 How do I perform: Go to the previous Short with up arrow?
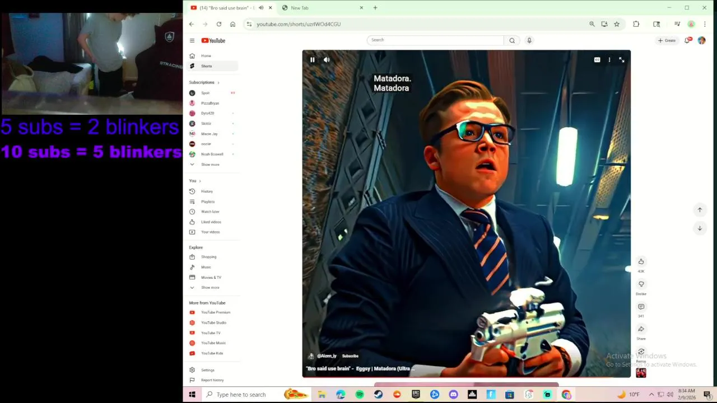[x=700, y=210]
